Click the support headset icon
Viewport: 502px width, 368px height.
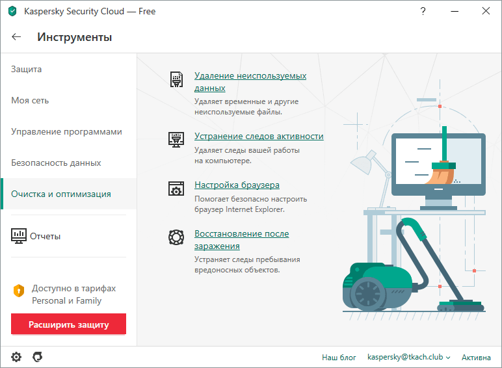point(38,357)
